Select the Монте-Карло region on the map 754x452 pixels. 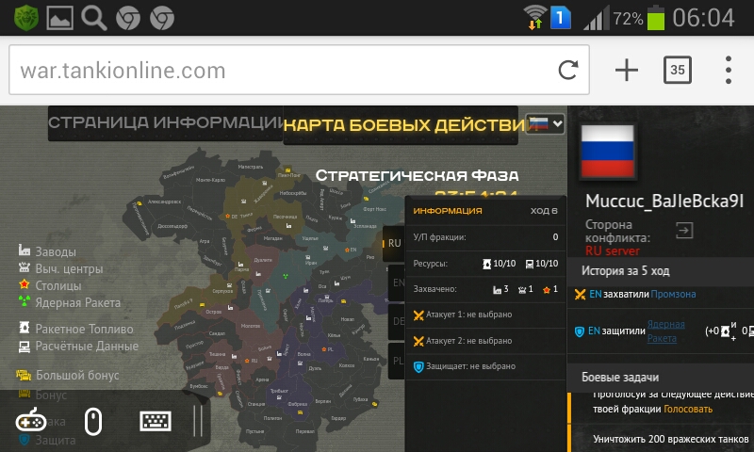(210, 180)
